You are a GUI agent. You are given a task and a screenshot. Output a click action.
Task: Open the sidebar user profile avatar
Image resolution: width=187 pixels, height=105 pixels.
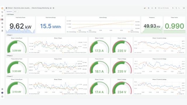point(2,93)
